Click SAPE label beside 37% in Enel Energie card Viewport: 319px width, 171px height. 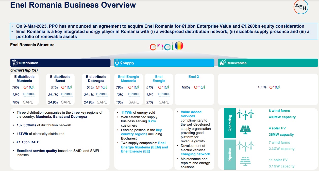pos(164,102)
